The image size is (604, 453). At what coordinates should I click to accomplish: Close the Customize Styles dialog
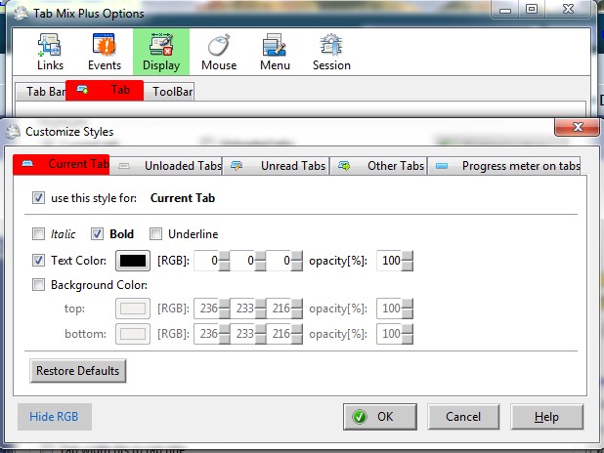(577, 127)
